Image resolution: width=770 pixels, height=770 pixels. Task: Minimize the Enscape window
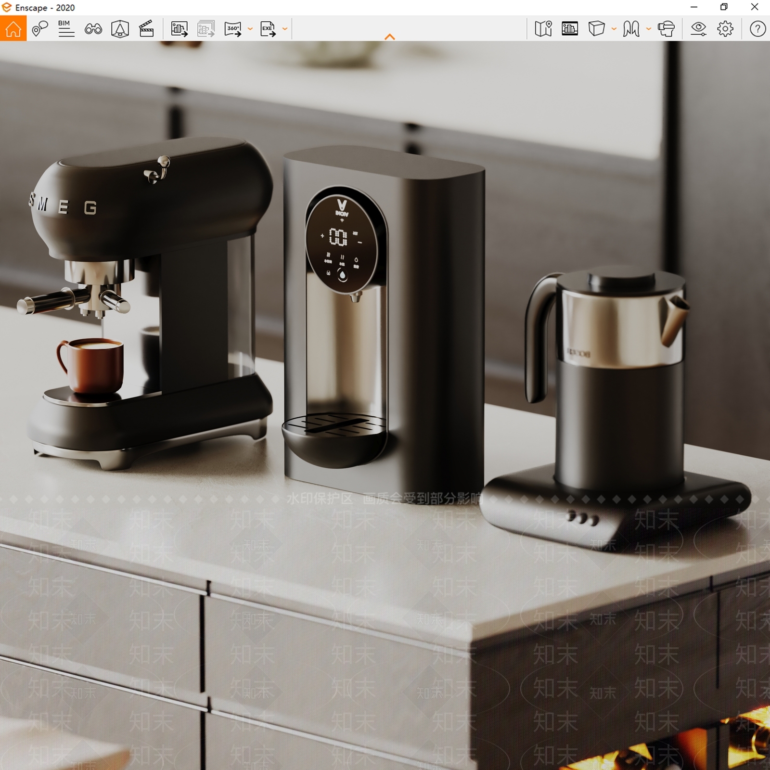[694, 7]
